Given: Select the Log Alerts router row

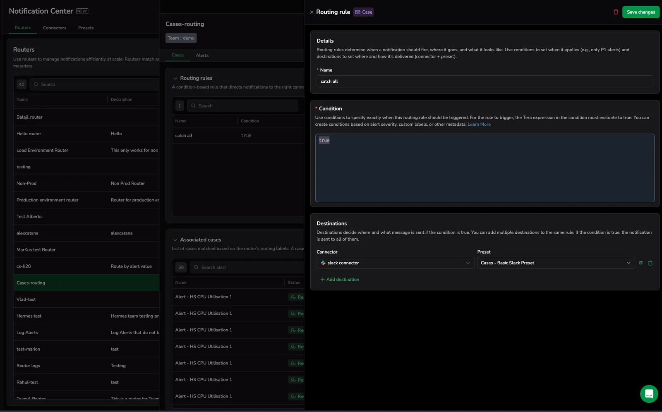Looking at the screenshot, I should coord(86,332).
